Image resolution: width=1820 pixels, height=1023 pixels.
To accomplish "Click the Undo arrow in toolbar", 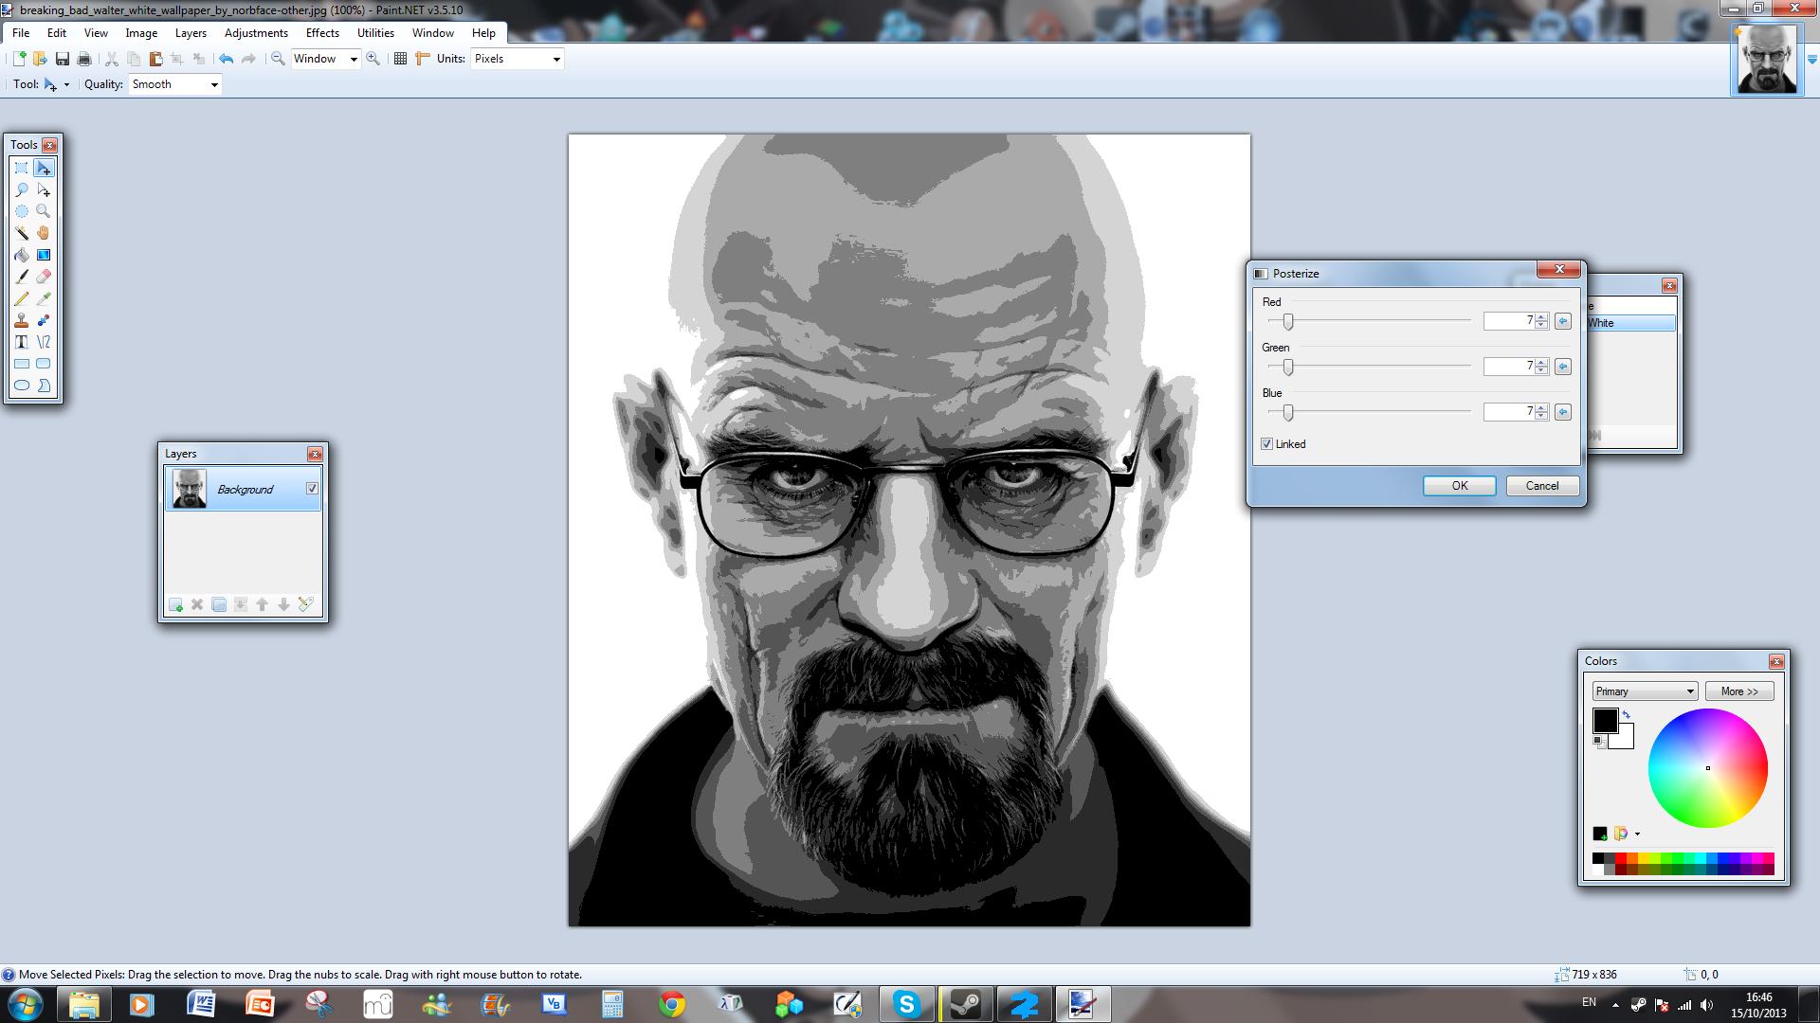I will [x=226, y=59].
